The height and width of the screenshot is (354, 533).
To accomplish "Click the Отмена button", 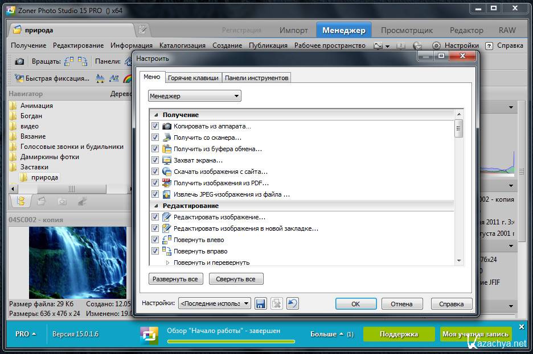I will point(401,303).
